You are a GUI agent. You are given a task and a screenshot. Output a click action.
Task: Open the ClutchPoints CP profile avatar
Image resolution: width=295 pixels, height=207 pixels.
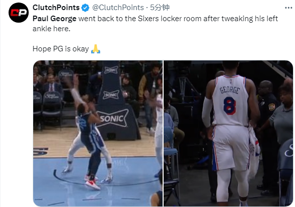click(x=19, y=13)
